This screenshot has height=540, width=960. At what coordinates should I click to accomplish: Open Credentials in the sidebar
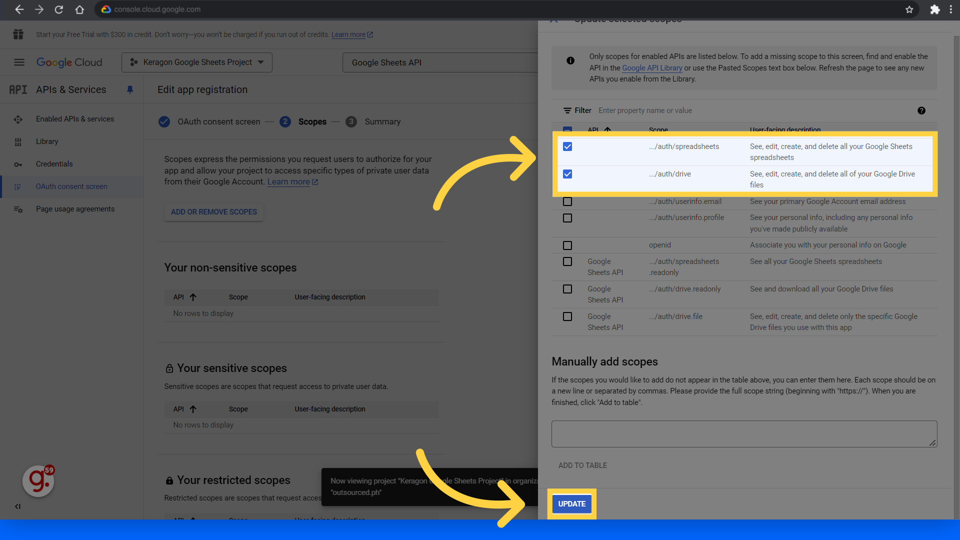click(x=54, y=164)
